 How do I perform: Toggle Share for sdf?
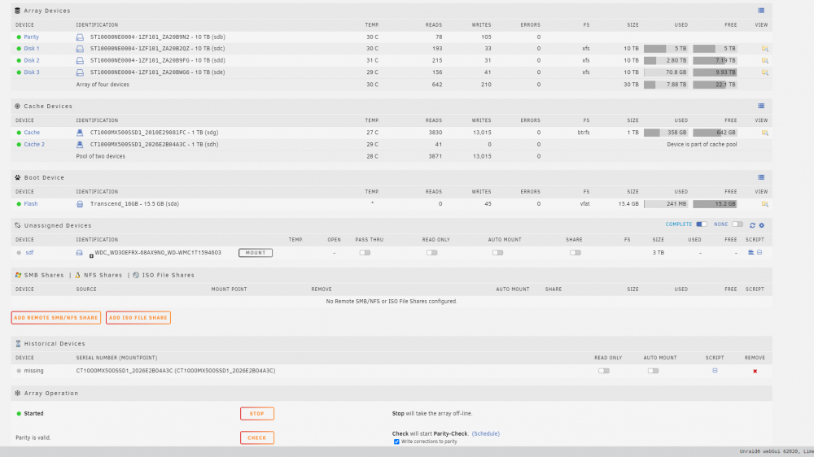tap(575, 253)
